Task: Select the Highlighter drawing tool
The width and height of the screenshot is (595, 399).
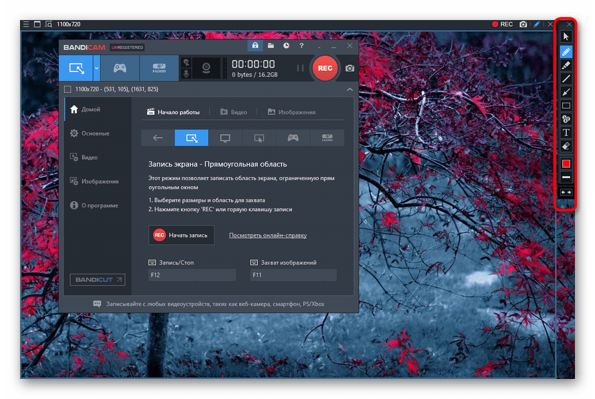Action: pos(566,65)
